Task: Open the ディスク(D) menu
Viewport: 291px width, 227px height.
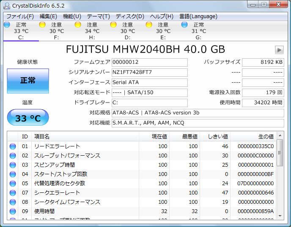Action: pos(130,16)
